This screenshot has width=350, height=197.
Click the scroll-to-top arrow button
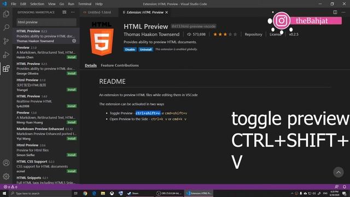[339, 172]
